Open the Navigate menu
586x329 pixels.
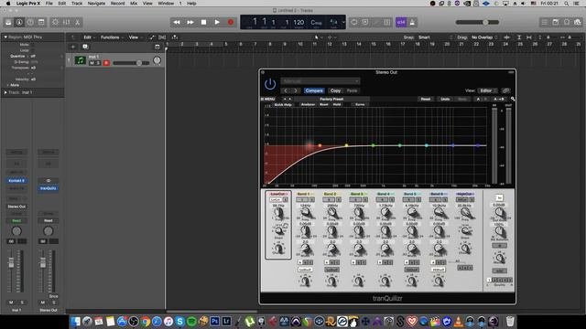96,4
